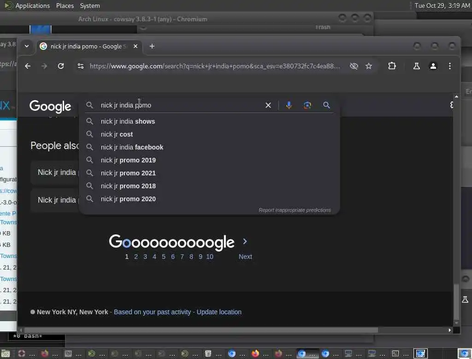This screenshot has height=359, width=472.
Task: Close the nick jr india pomo tab
Action: pyautogui.click(x=136, y=46)
